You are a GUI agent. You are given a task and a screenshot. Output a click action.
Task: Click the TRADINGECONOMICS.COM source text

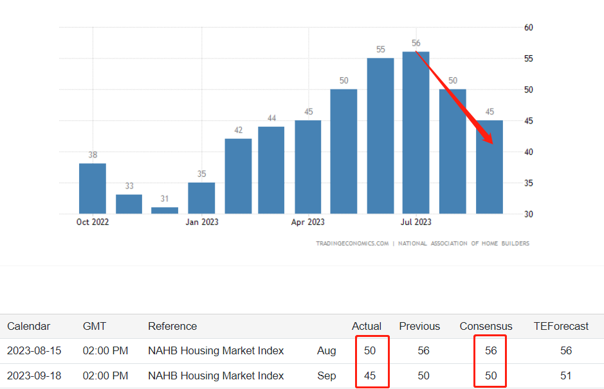tap(352, 244)
